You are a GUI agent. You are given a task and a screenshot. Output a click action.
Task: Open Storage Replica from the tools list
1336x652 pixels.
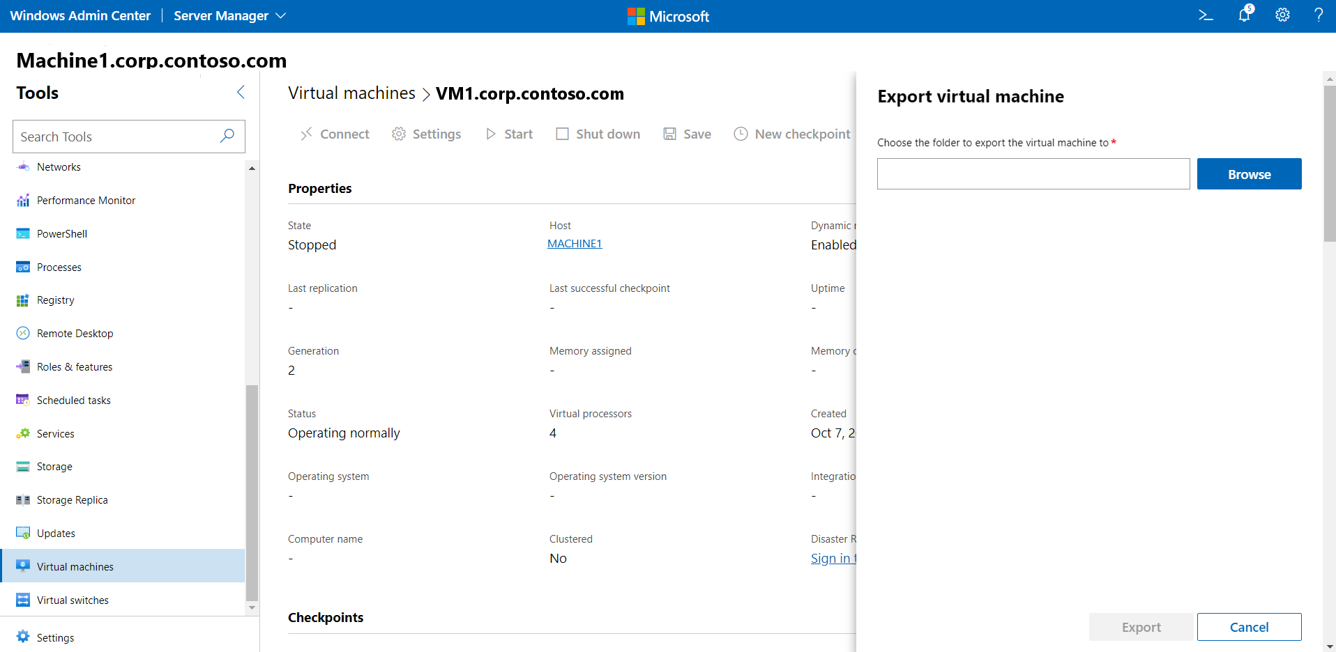pyautogui.click(x=72, y=500)
